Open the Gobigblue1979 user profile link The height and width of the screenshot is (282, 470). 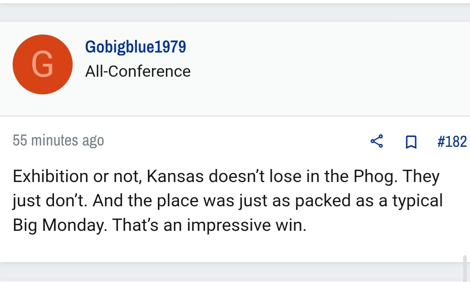136,47
